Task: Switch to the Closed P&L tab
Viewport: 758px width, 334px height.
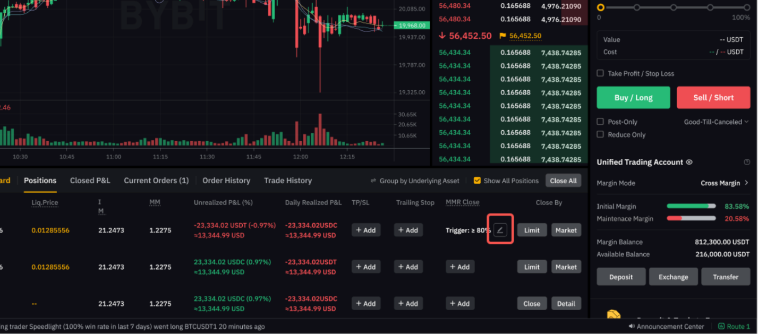Action: (x=90, y=181)
